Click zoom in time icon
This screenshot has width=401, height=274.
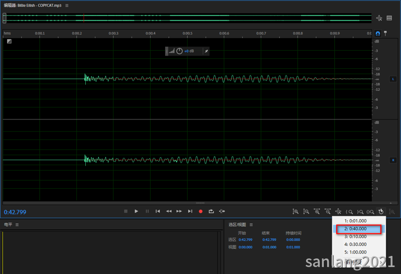point(317,212)
